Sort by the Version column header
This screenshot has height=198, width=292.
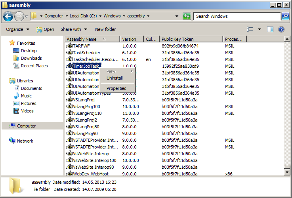click(x=132, y=39)
